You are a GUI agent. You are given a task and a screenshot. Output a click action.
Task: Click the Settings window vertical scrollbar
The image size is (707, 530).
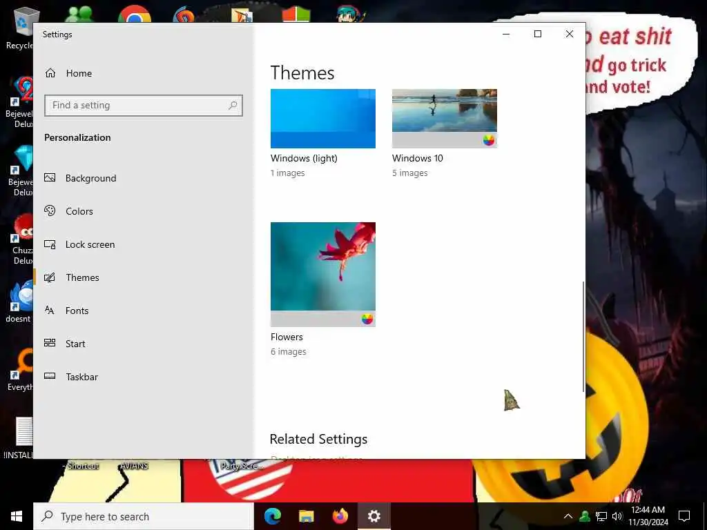click(583, 336)
